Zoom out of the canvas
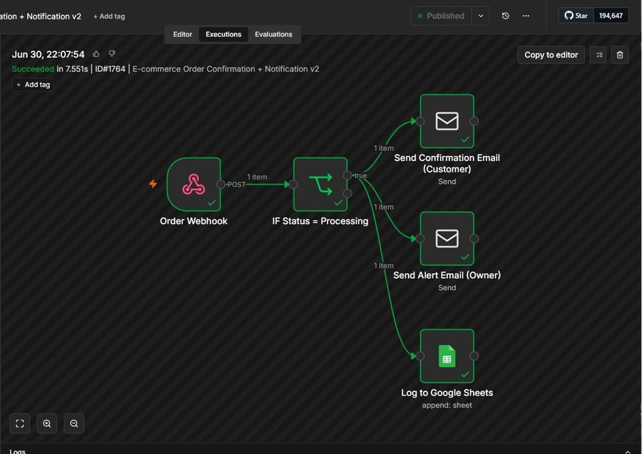The height and width of the screenshot is (454, 642). (x=73, y=423)
